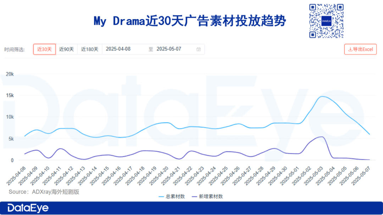383x215 pixels.
Task: Click the DataEye logo in footer
Action: pyautogui.click(x=28, y=208)
